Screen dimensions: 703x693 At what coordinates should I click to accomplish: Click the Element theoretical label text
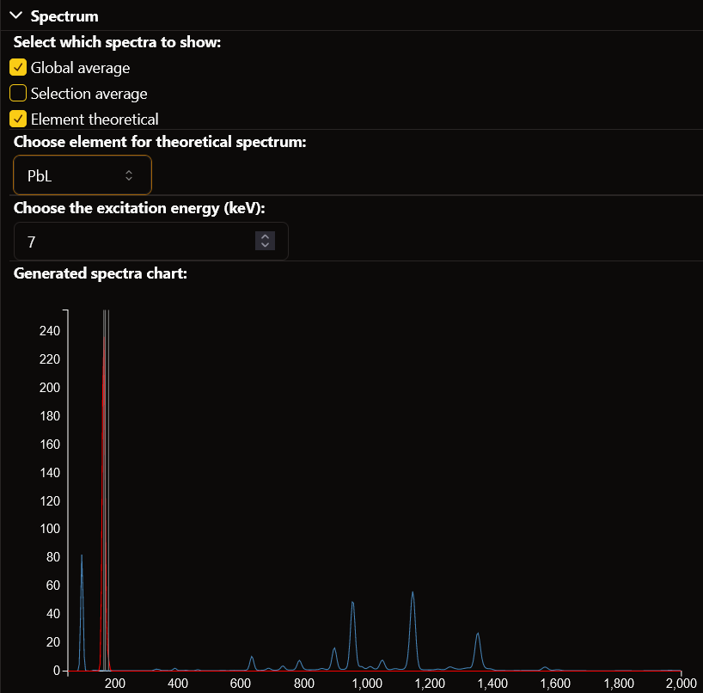pos(95,120)
